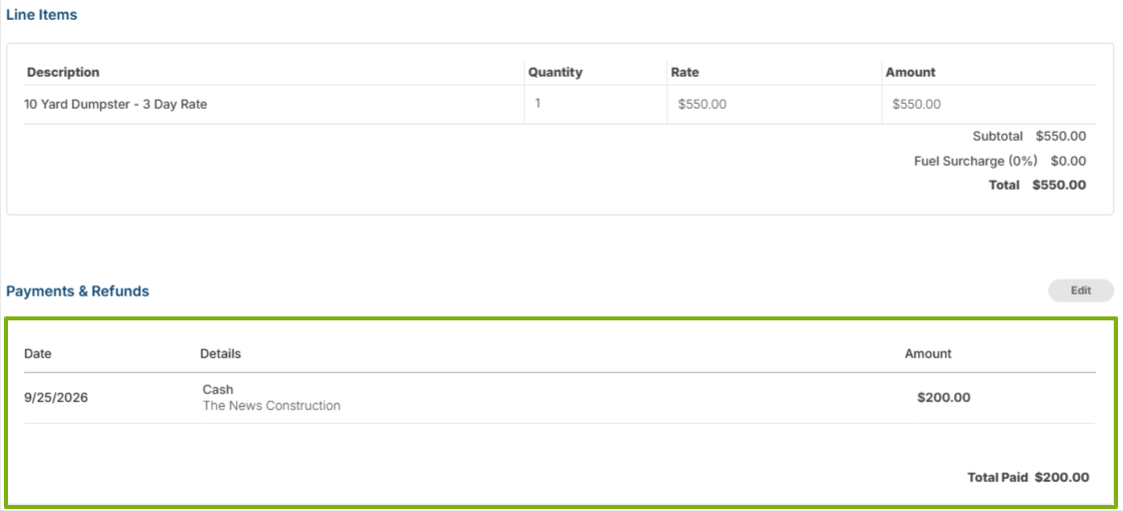Open the Cash payment entry
The height and width of the screenshot is (511, 1123).
click(x=219, y=389)
